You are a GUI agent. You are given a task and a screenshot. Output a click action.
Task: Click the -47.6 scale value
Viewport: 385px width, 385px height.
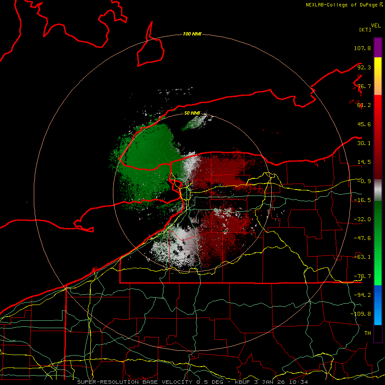click(362, 238)
